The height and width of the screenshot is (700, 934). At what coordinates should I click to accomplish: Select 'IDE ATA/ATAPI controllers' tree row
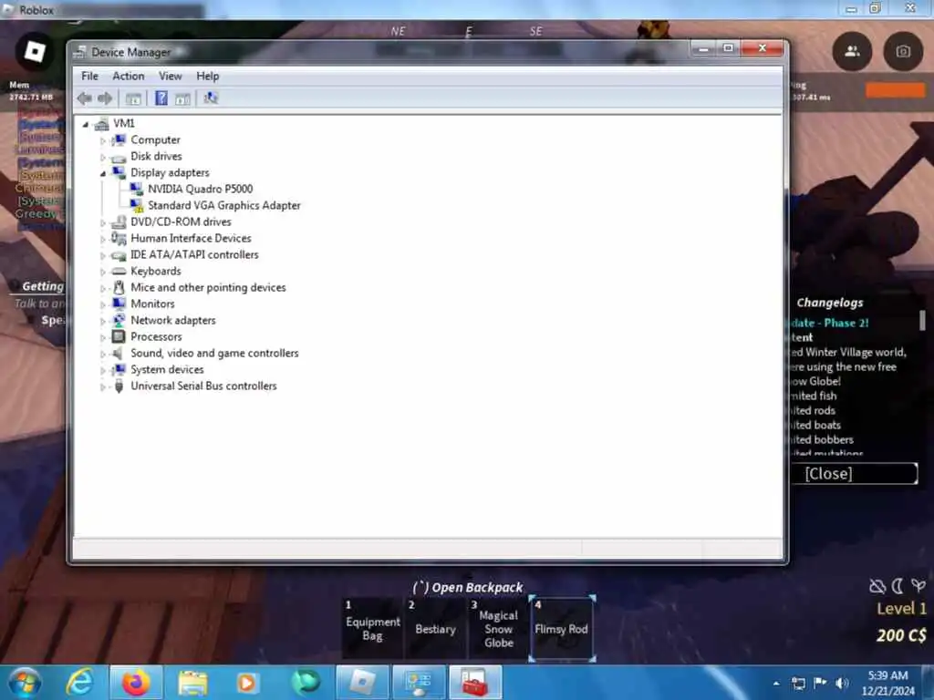point(194,255)
